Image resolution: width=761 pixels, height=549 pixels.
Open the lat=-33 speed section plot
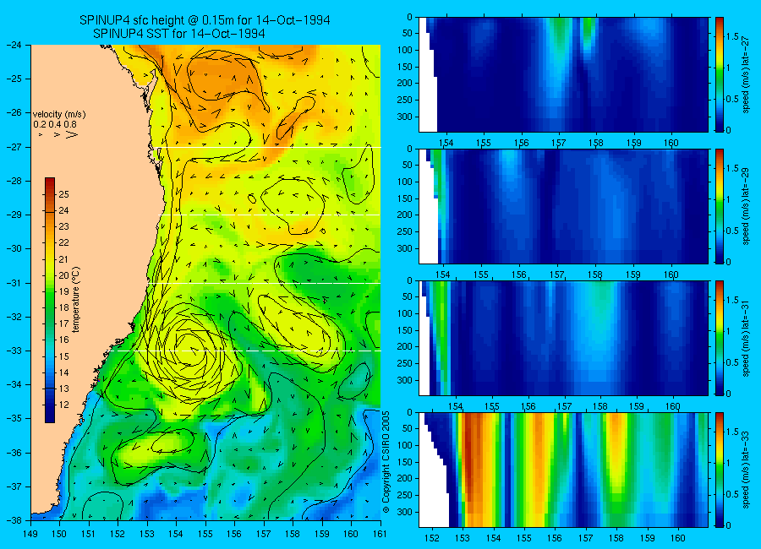point(563,470)
